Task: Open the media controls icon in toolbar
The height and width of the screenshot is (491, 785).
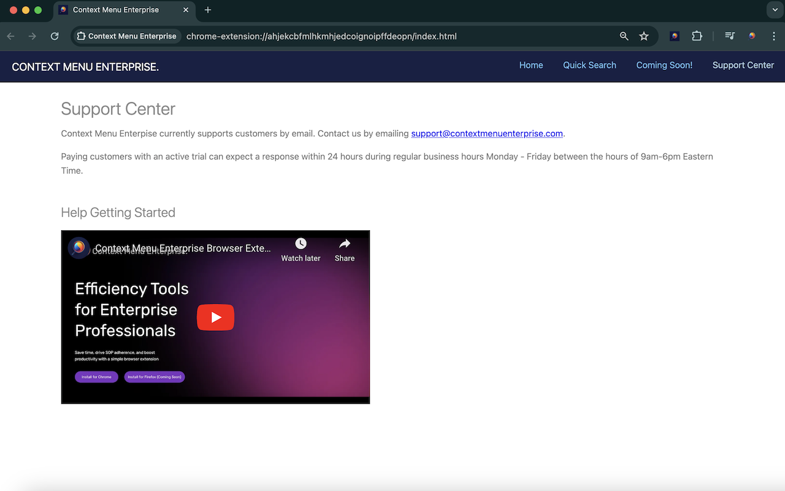Action: tap(729, 36)
